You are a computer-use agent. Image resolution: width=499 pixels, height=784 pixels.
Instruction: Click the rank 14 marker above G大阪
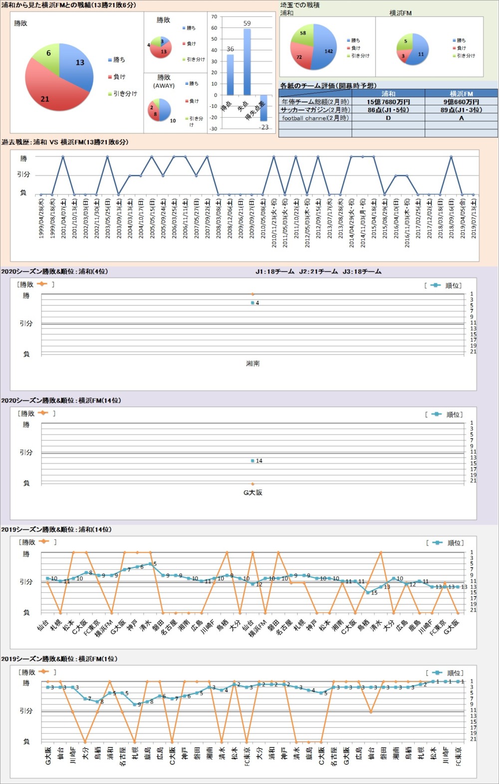[253, 461]
